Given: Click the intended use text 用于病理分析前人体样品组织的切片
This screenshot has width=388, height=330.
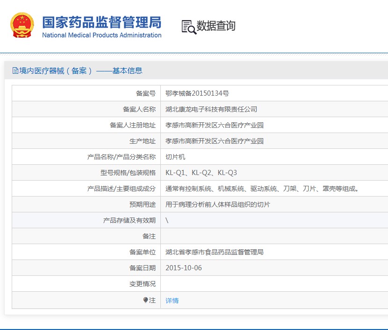Looking at the screenshot, I should 217,204.
